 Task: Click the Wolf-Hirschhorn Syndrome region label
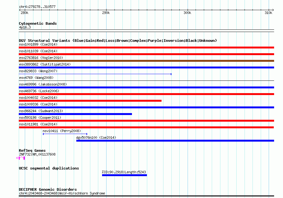[x=62, y=193]
